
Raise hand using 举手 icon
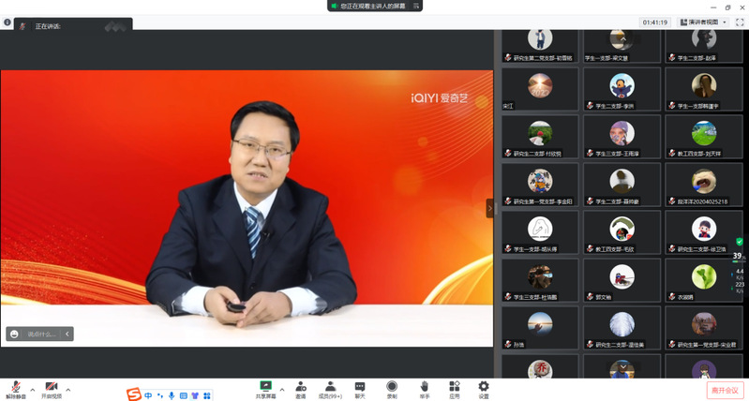click(424, 389)
